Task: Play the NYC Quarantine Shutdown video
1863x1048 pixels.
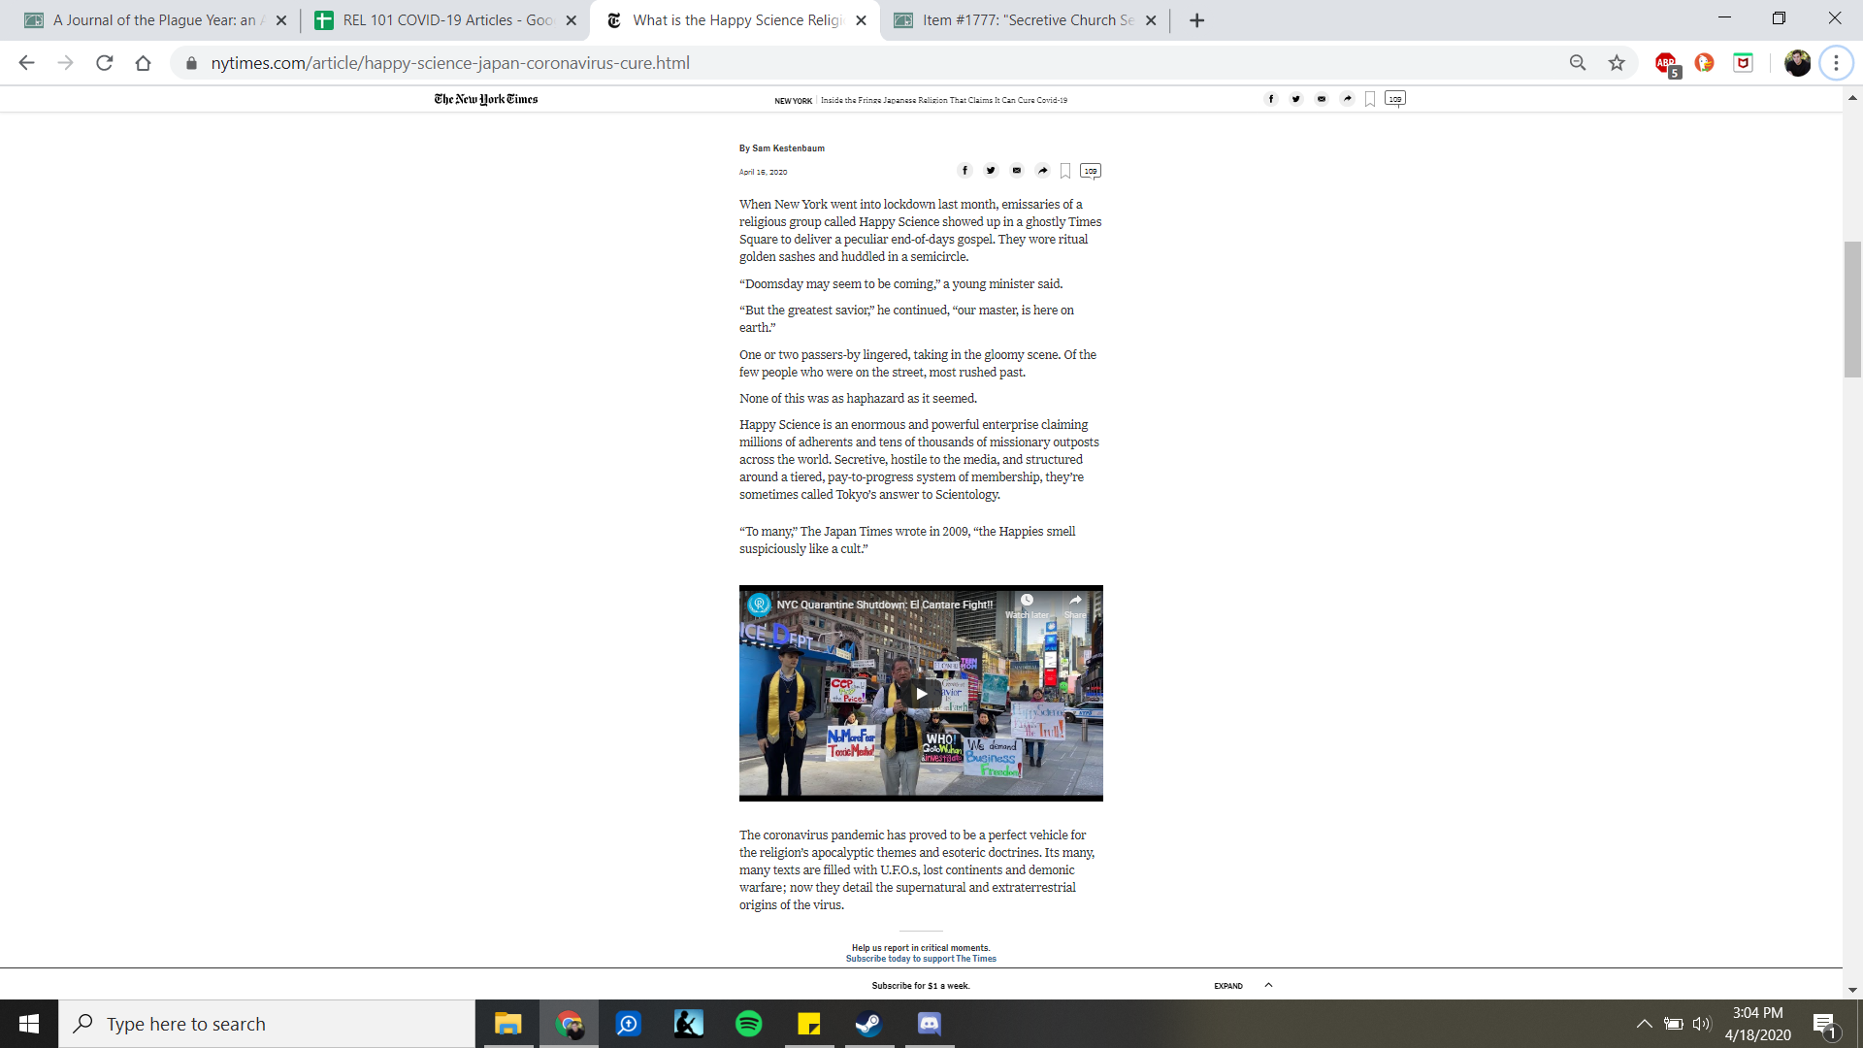Action: tap(921, 693)
